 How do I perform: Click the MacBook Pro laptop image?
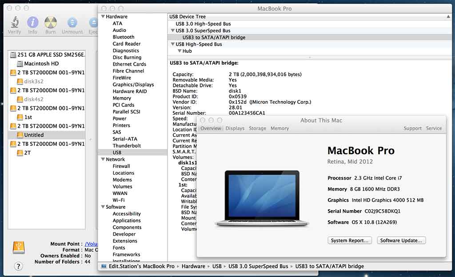[x=262, y=198]
